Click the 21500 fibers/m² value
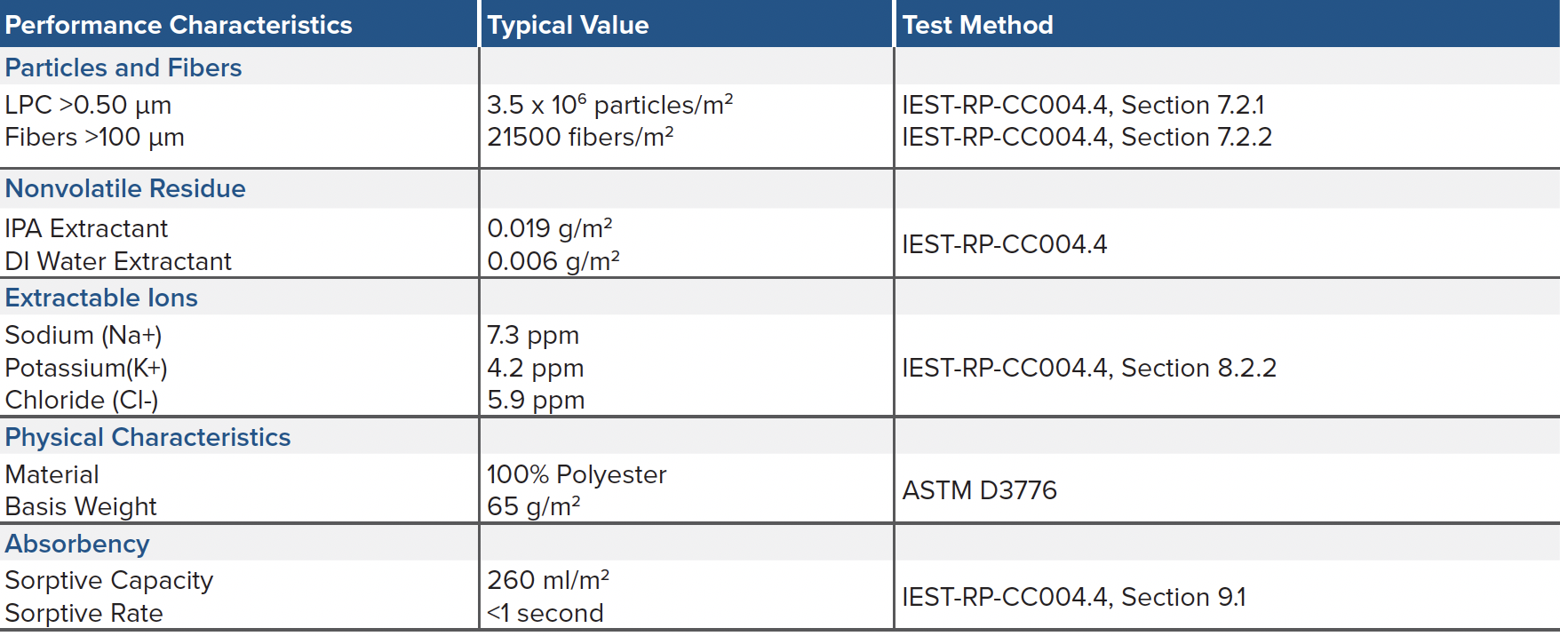1560x636 pixels. (580, 137)
